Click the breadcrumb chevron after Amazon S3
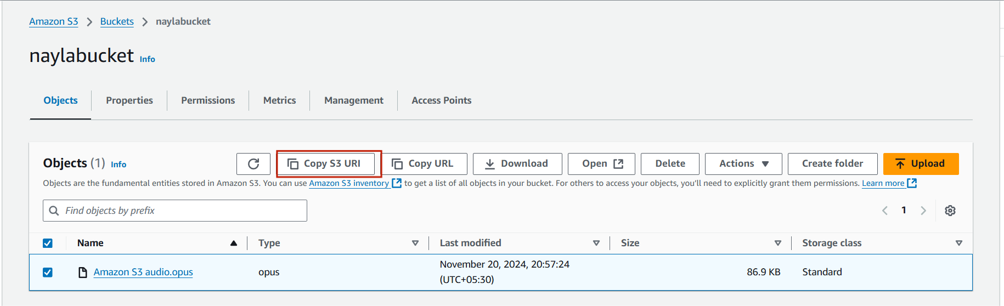 [x=89, y=22]
